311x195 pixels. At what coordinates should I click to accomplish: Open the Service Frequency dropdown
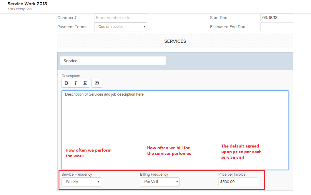tap(81, 182)
